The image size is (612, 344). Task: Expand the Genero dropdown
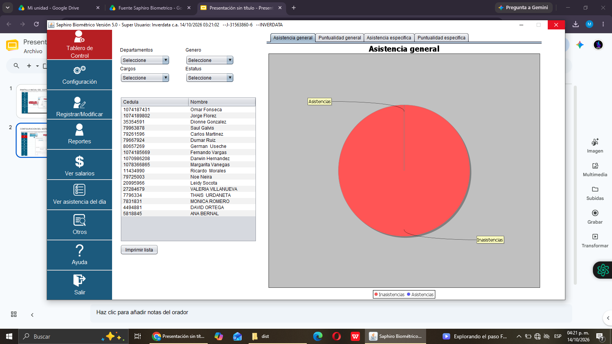[x=210, y=60]
